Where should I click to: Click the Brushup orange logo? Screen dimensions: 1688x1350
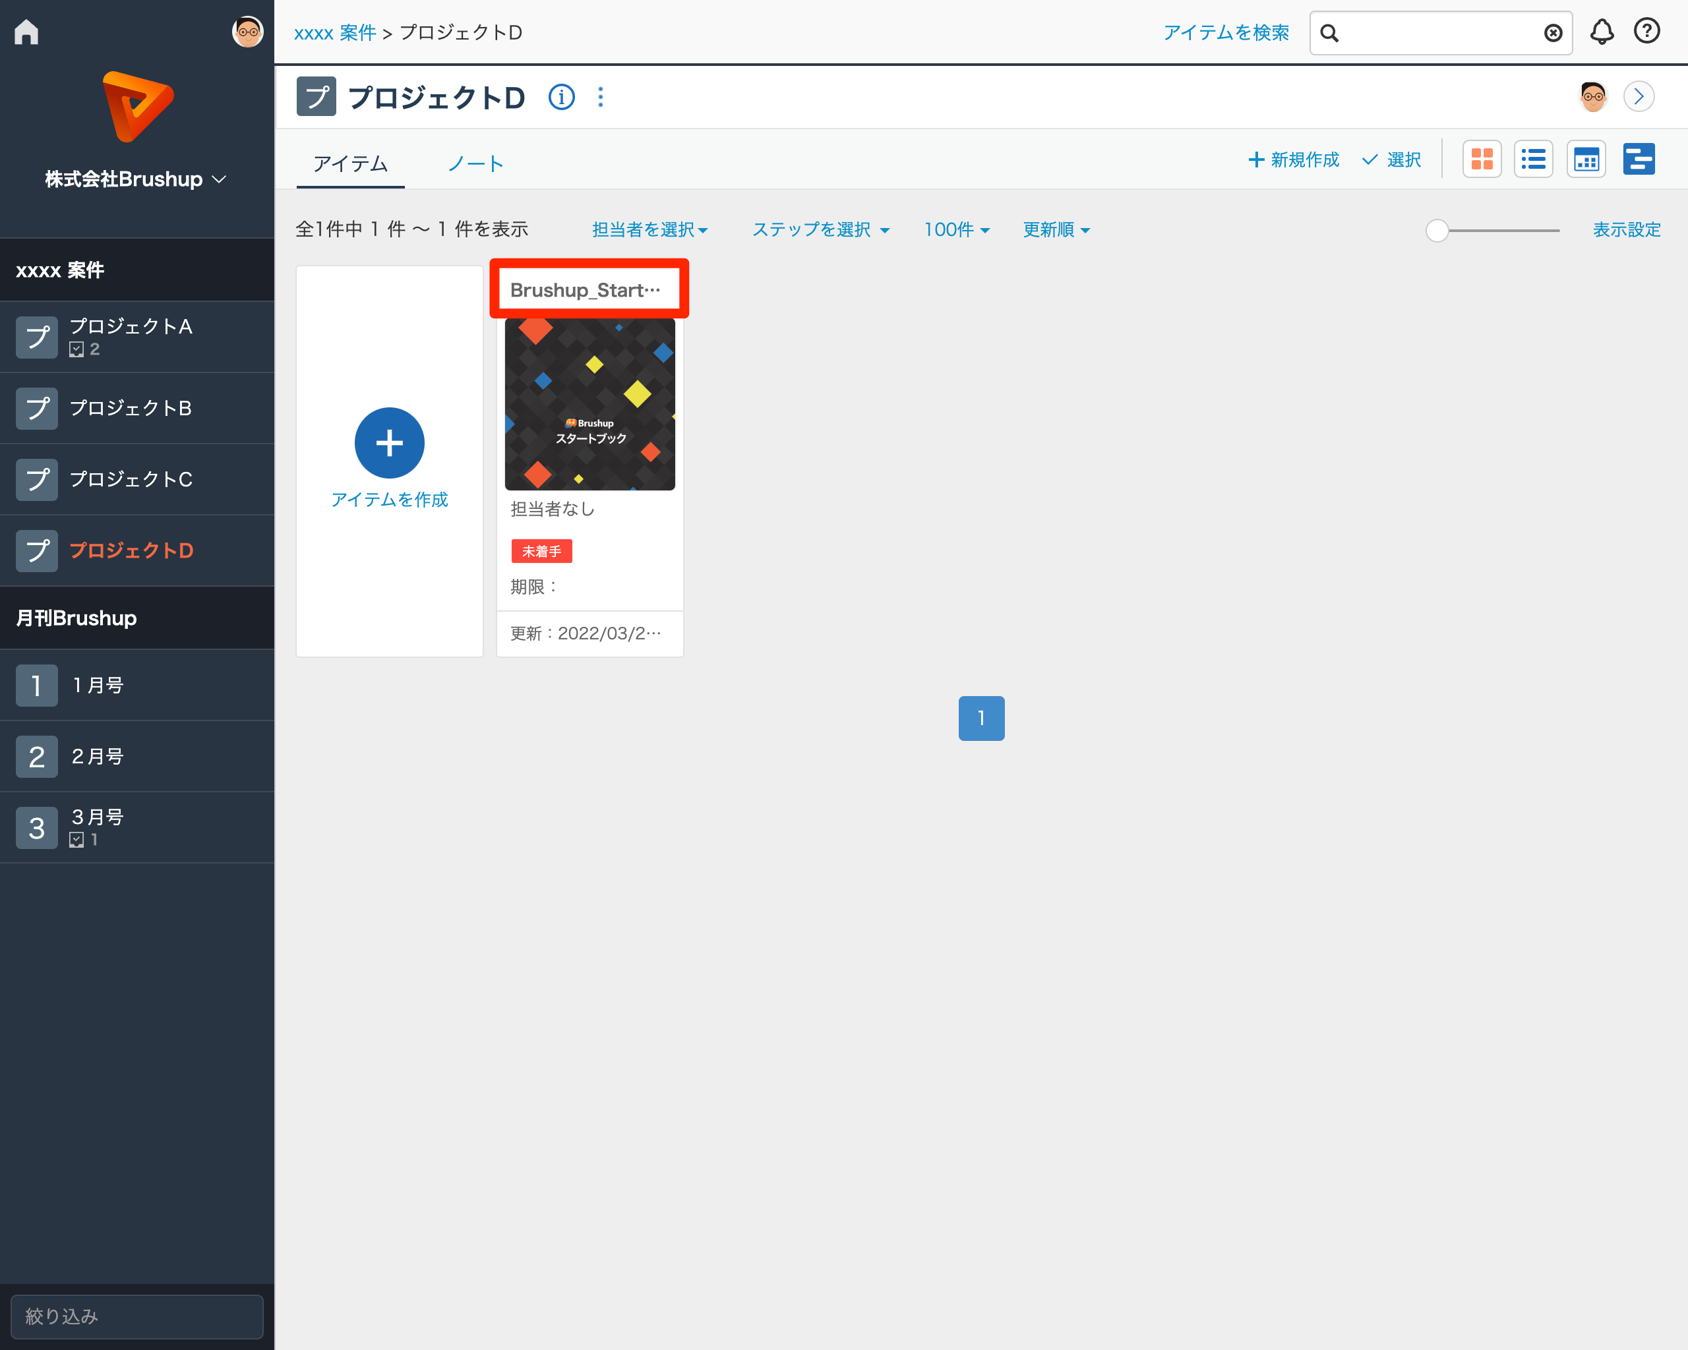138,106
